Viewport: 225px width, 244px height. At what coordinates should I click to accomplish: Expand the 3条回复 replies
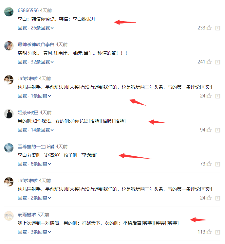(41, 232)
